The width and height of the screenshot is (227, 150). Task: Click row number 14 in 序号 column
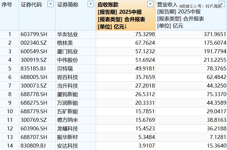point(10,146)
